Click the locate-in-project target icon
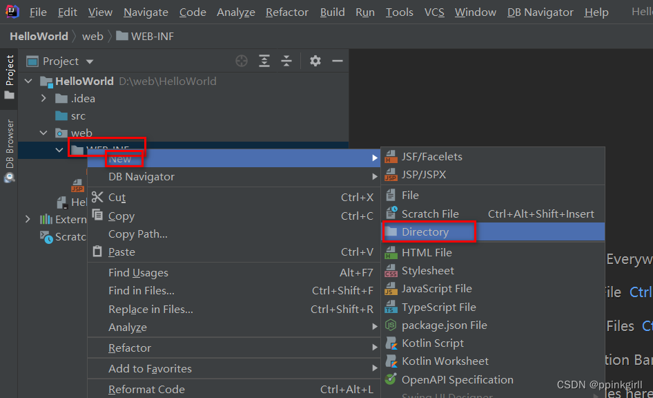The height and width of the screenshot is (398, 653). coord(242,61)
